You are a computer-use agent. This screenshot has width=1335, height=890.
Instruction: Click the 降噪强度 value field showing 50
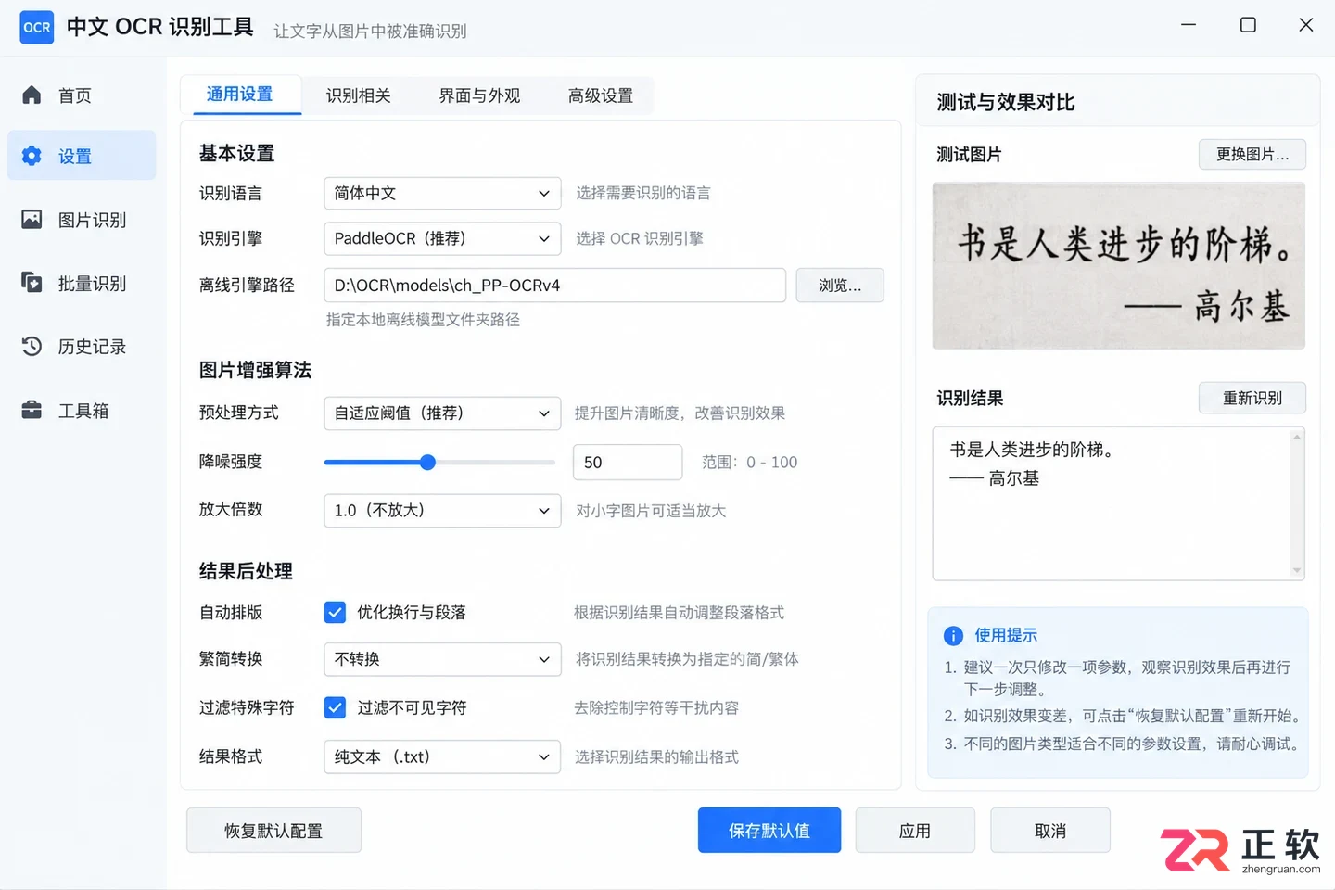628,462
